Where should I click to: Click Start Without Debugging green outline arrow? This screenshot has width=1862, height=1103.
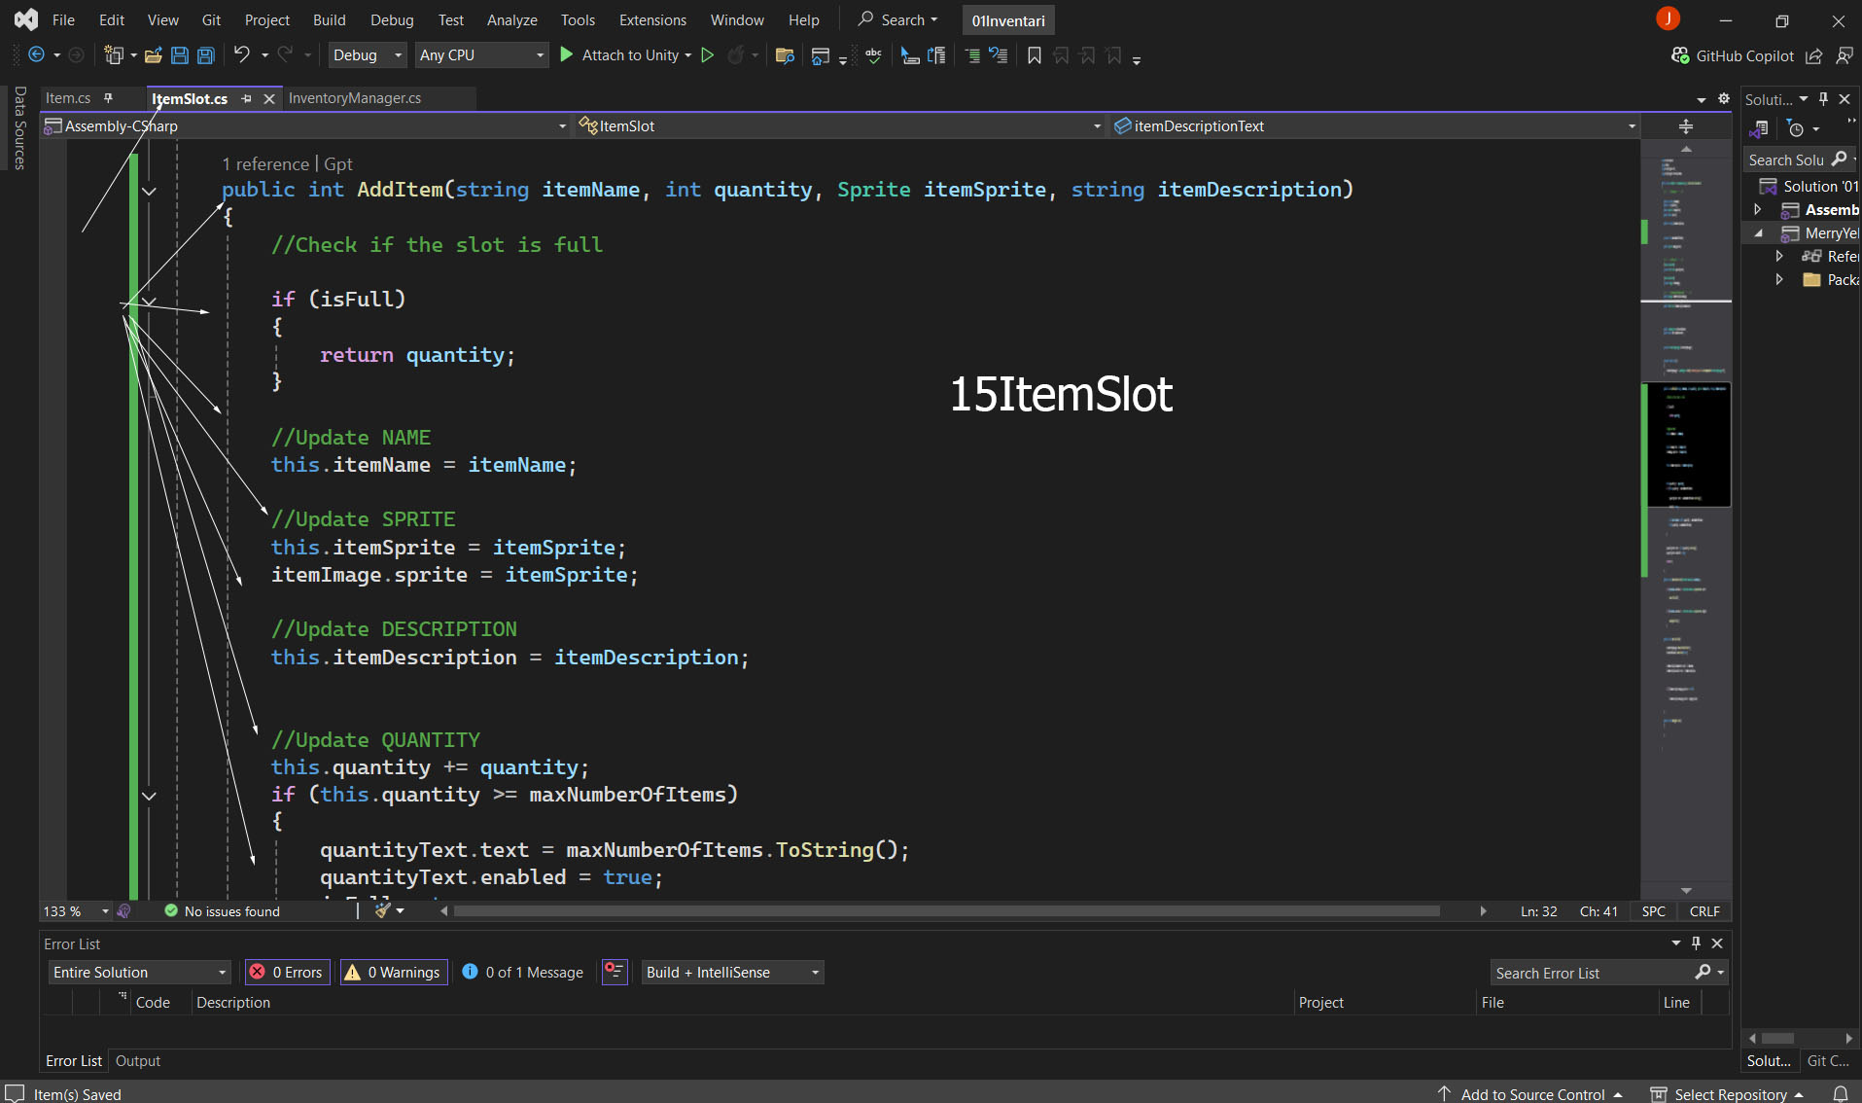point(708,55)
